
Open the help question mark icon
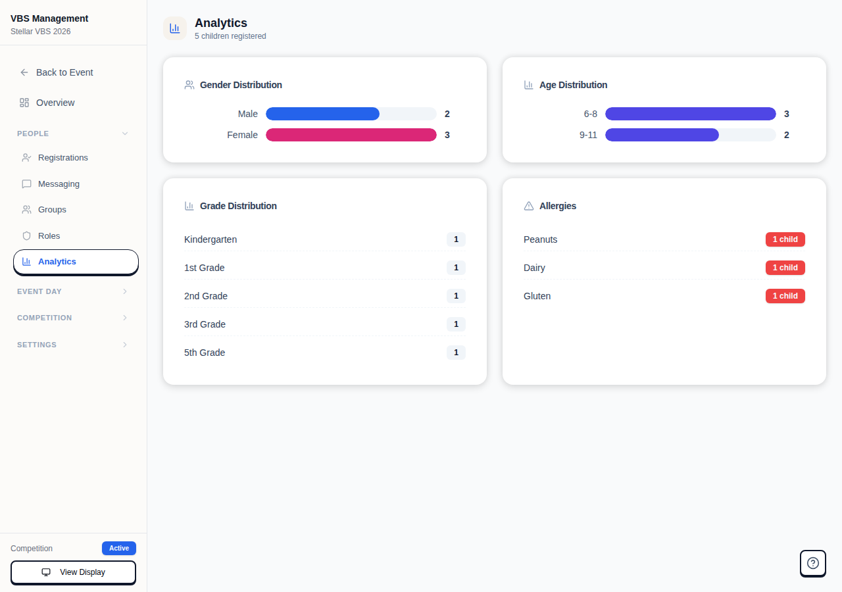click(x=812, y=563)
